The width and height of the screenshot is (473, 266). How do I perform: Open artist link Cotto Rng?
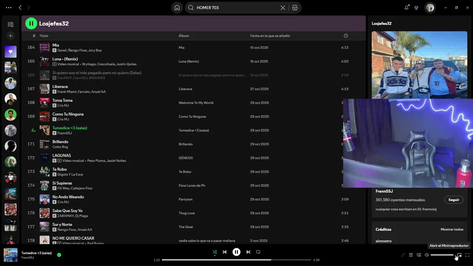click(60, 147)
